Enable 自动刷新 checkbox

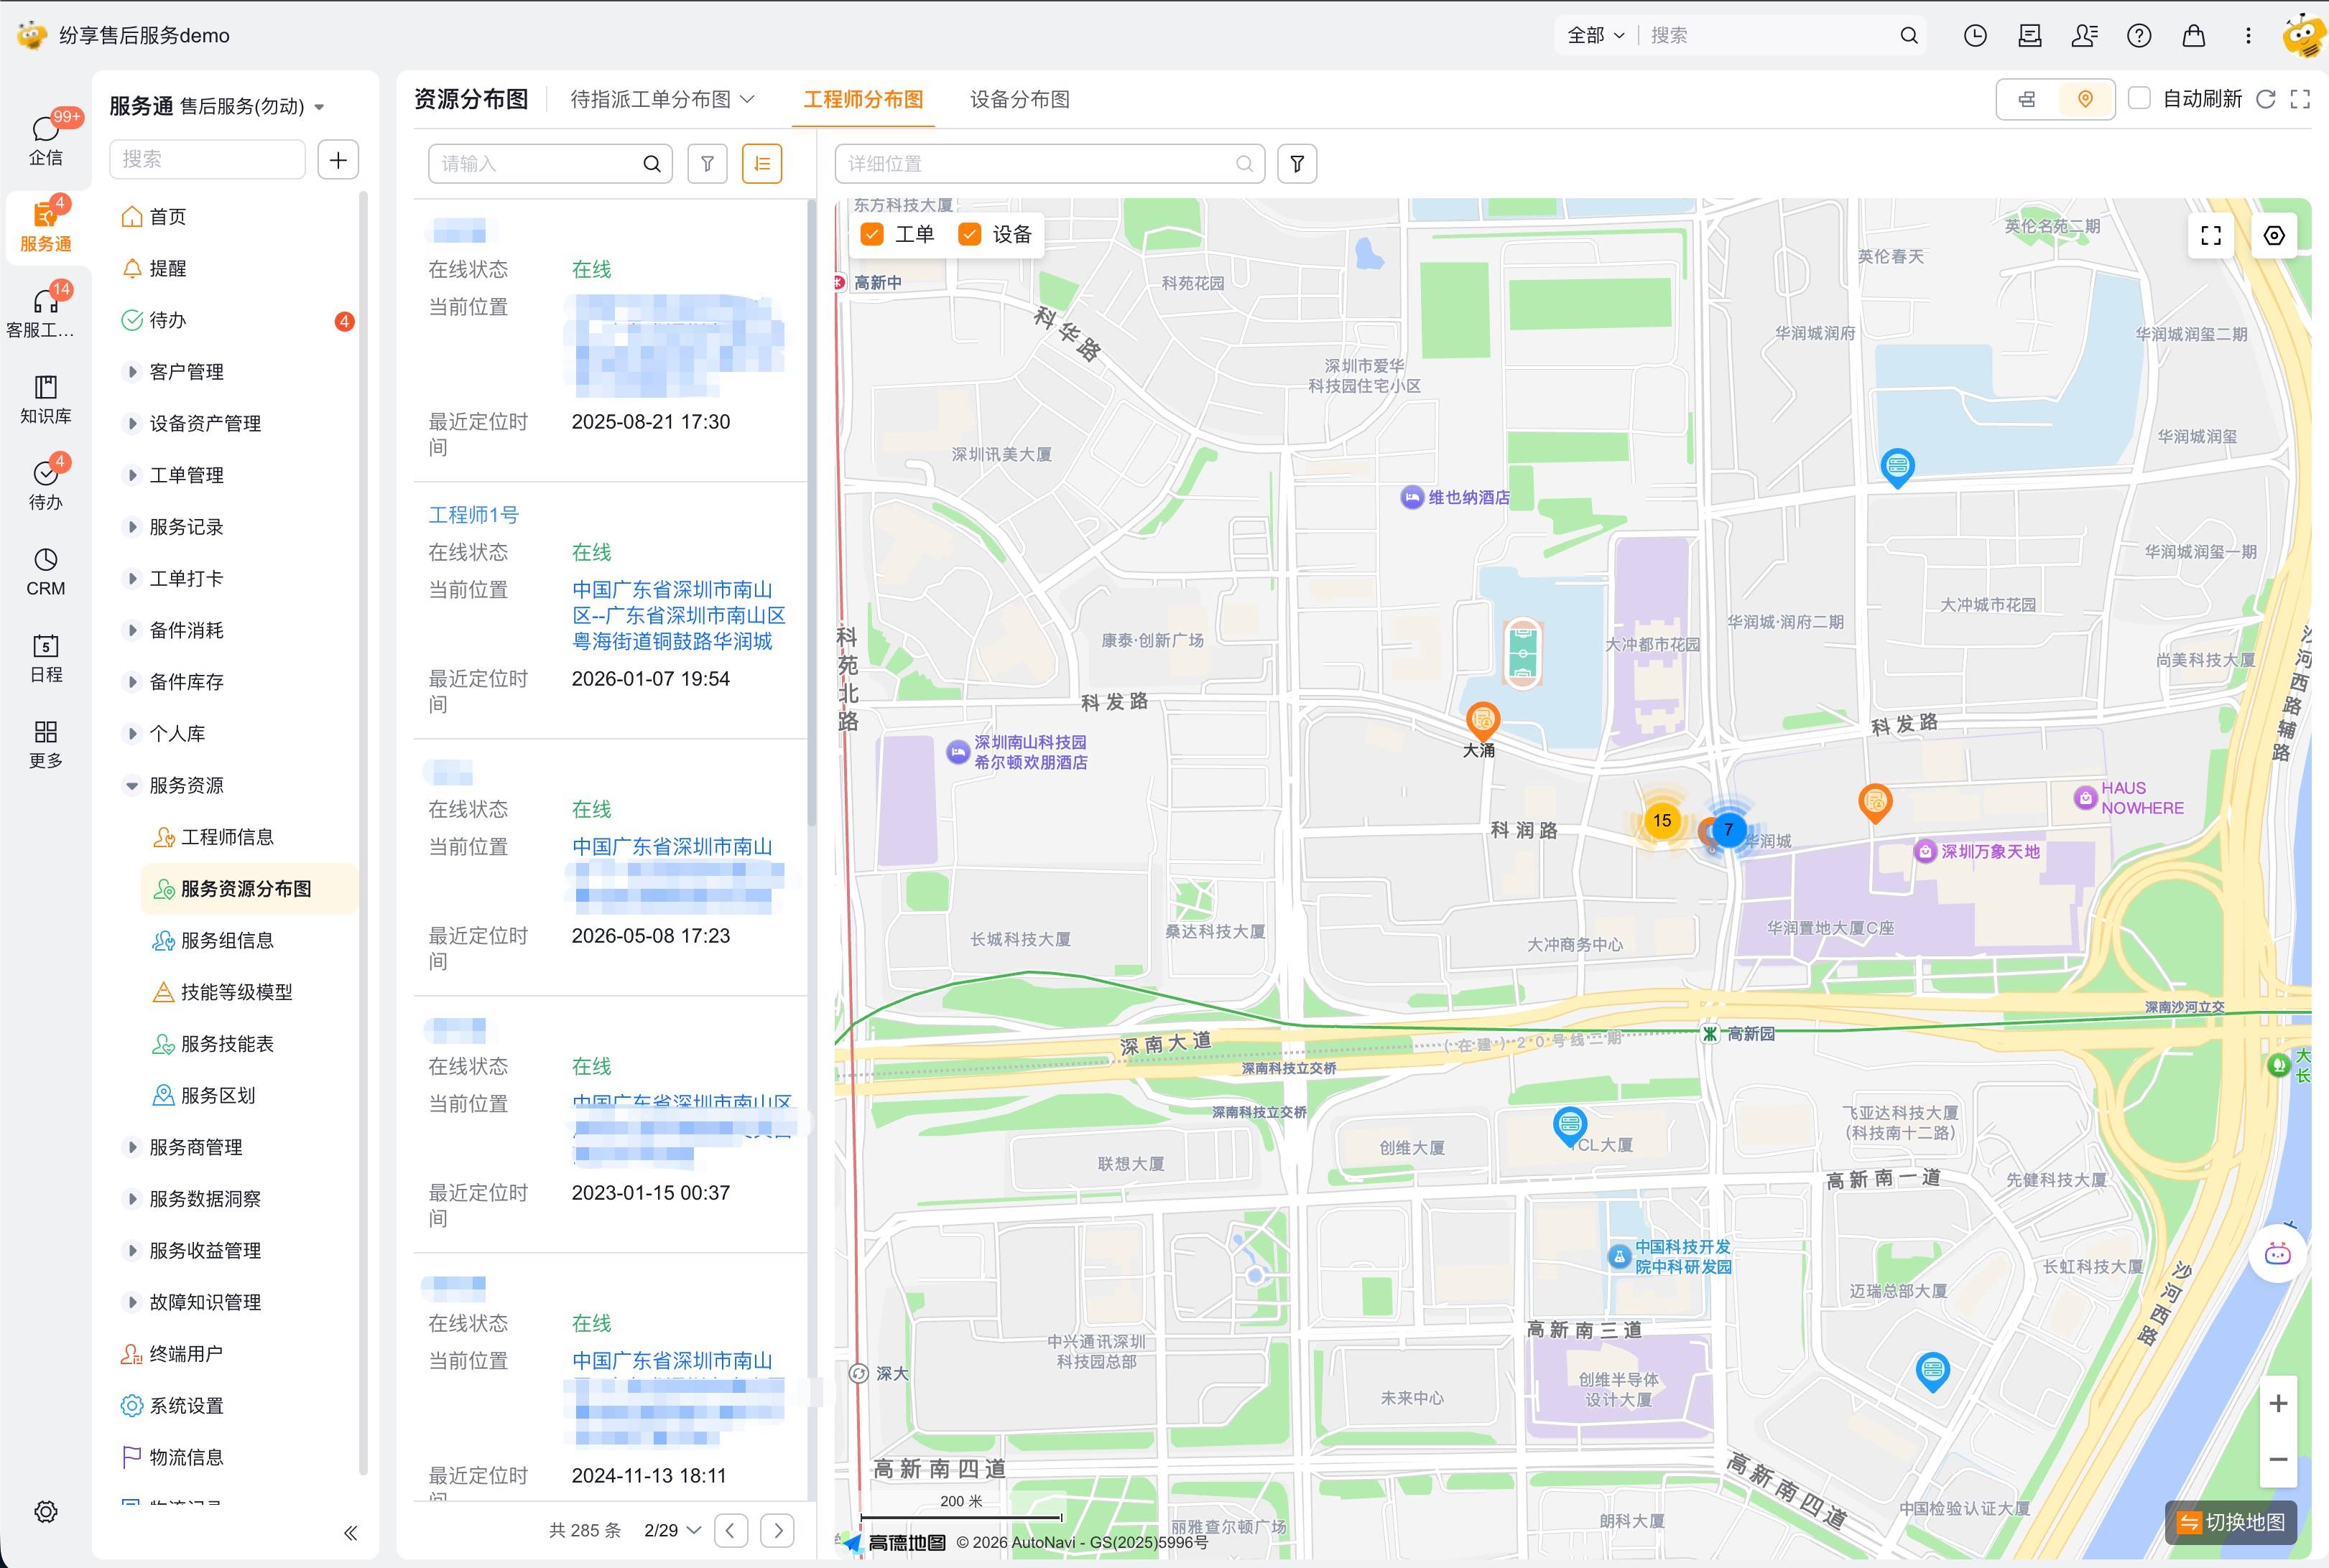click(x=2139, y=99)
